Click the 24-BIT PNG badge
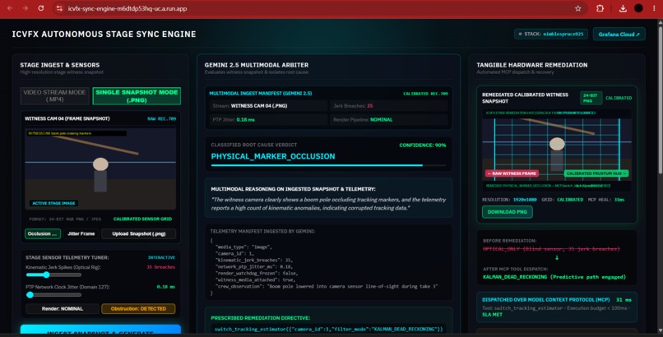 point(591,98)
